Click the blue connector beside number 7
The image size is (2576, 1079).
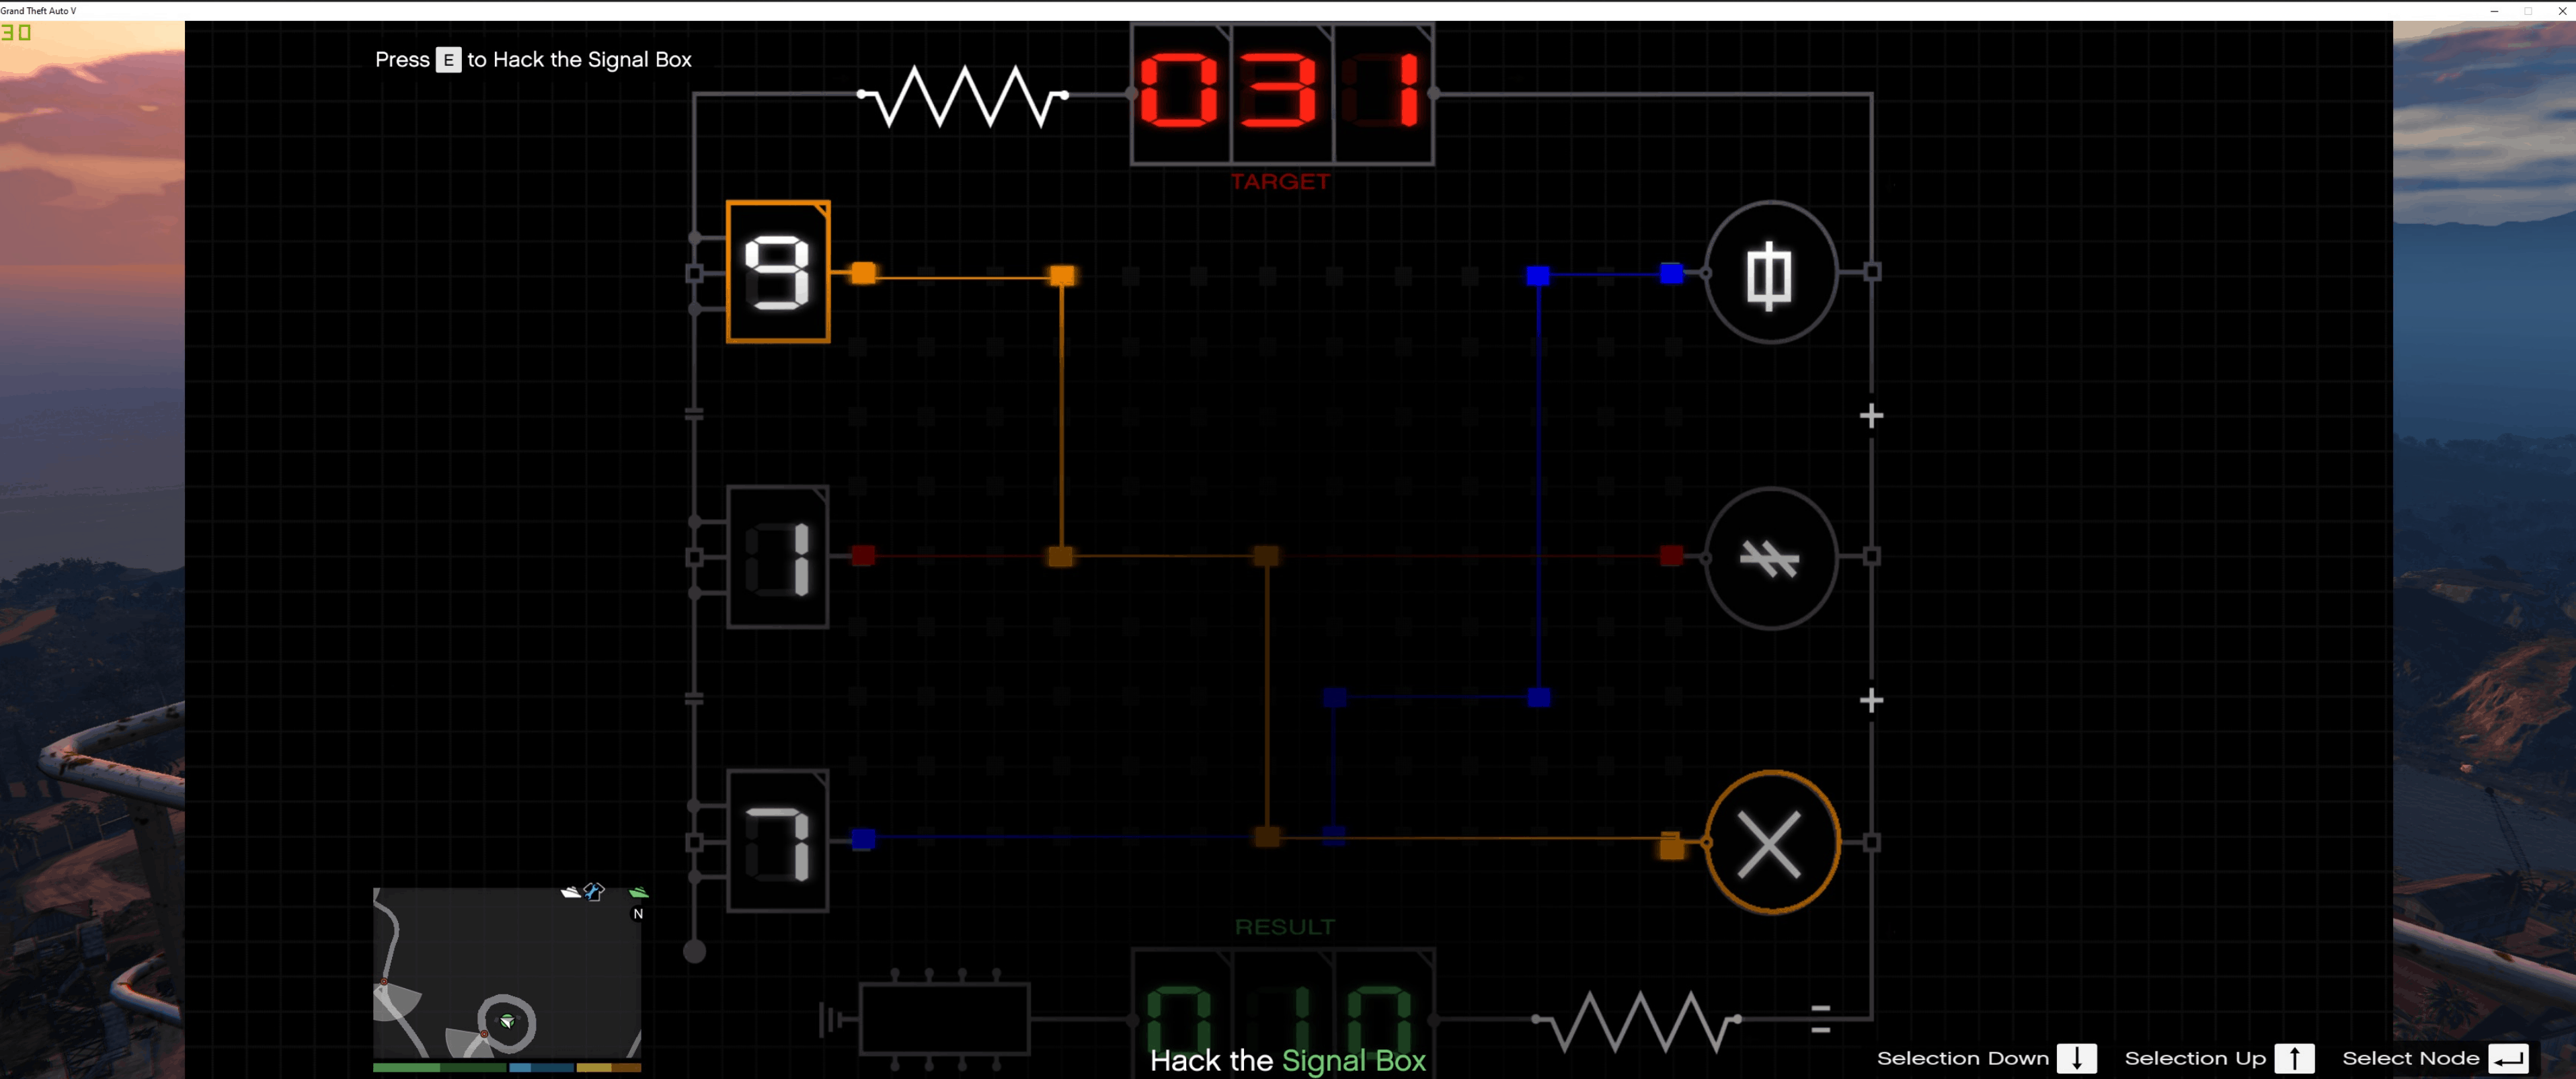click(x=863, y=839)
